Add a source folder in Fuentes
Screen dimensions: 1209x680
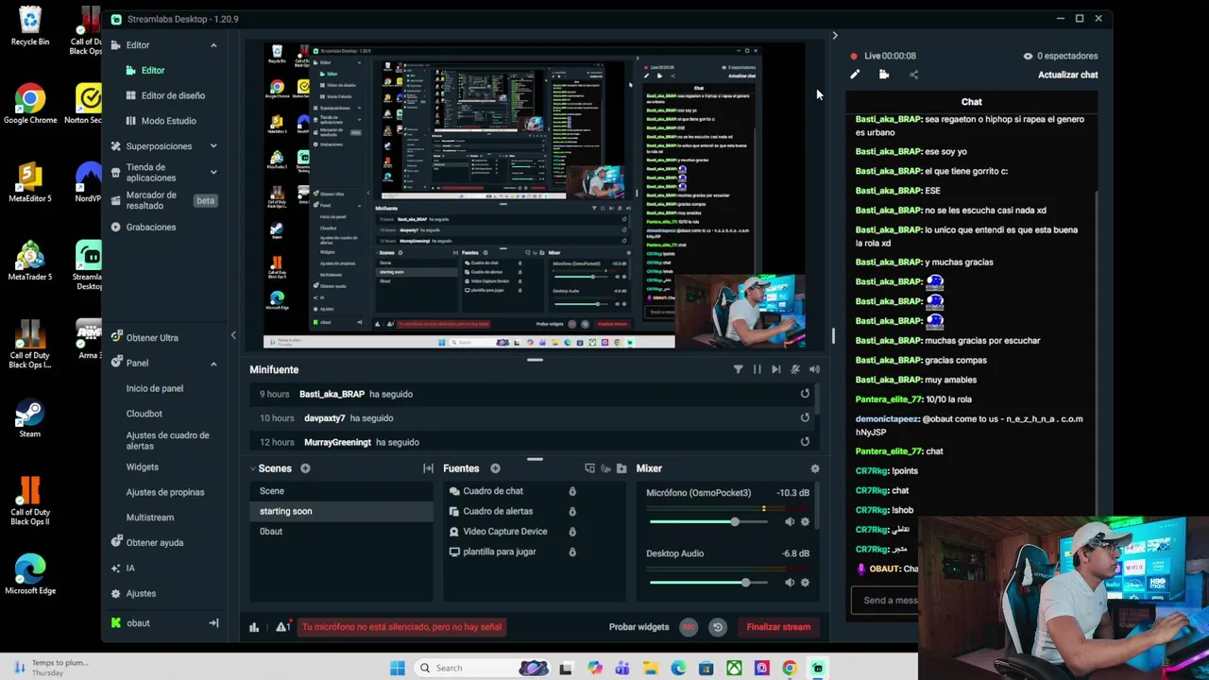point(622,468)
